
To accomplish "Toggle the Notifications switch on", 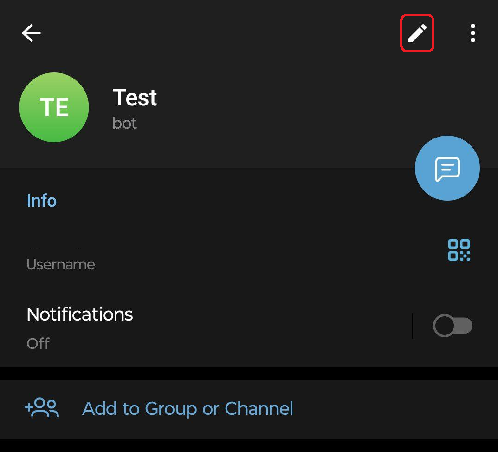I will [x=453, y=326].
